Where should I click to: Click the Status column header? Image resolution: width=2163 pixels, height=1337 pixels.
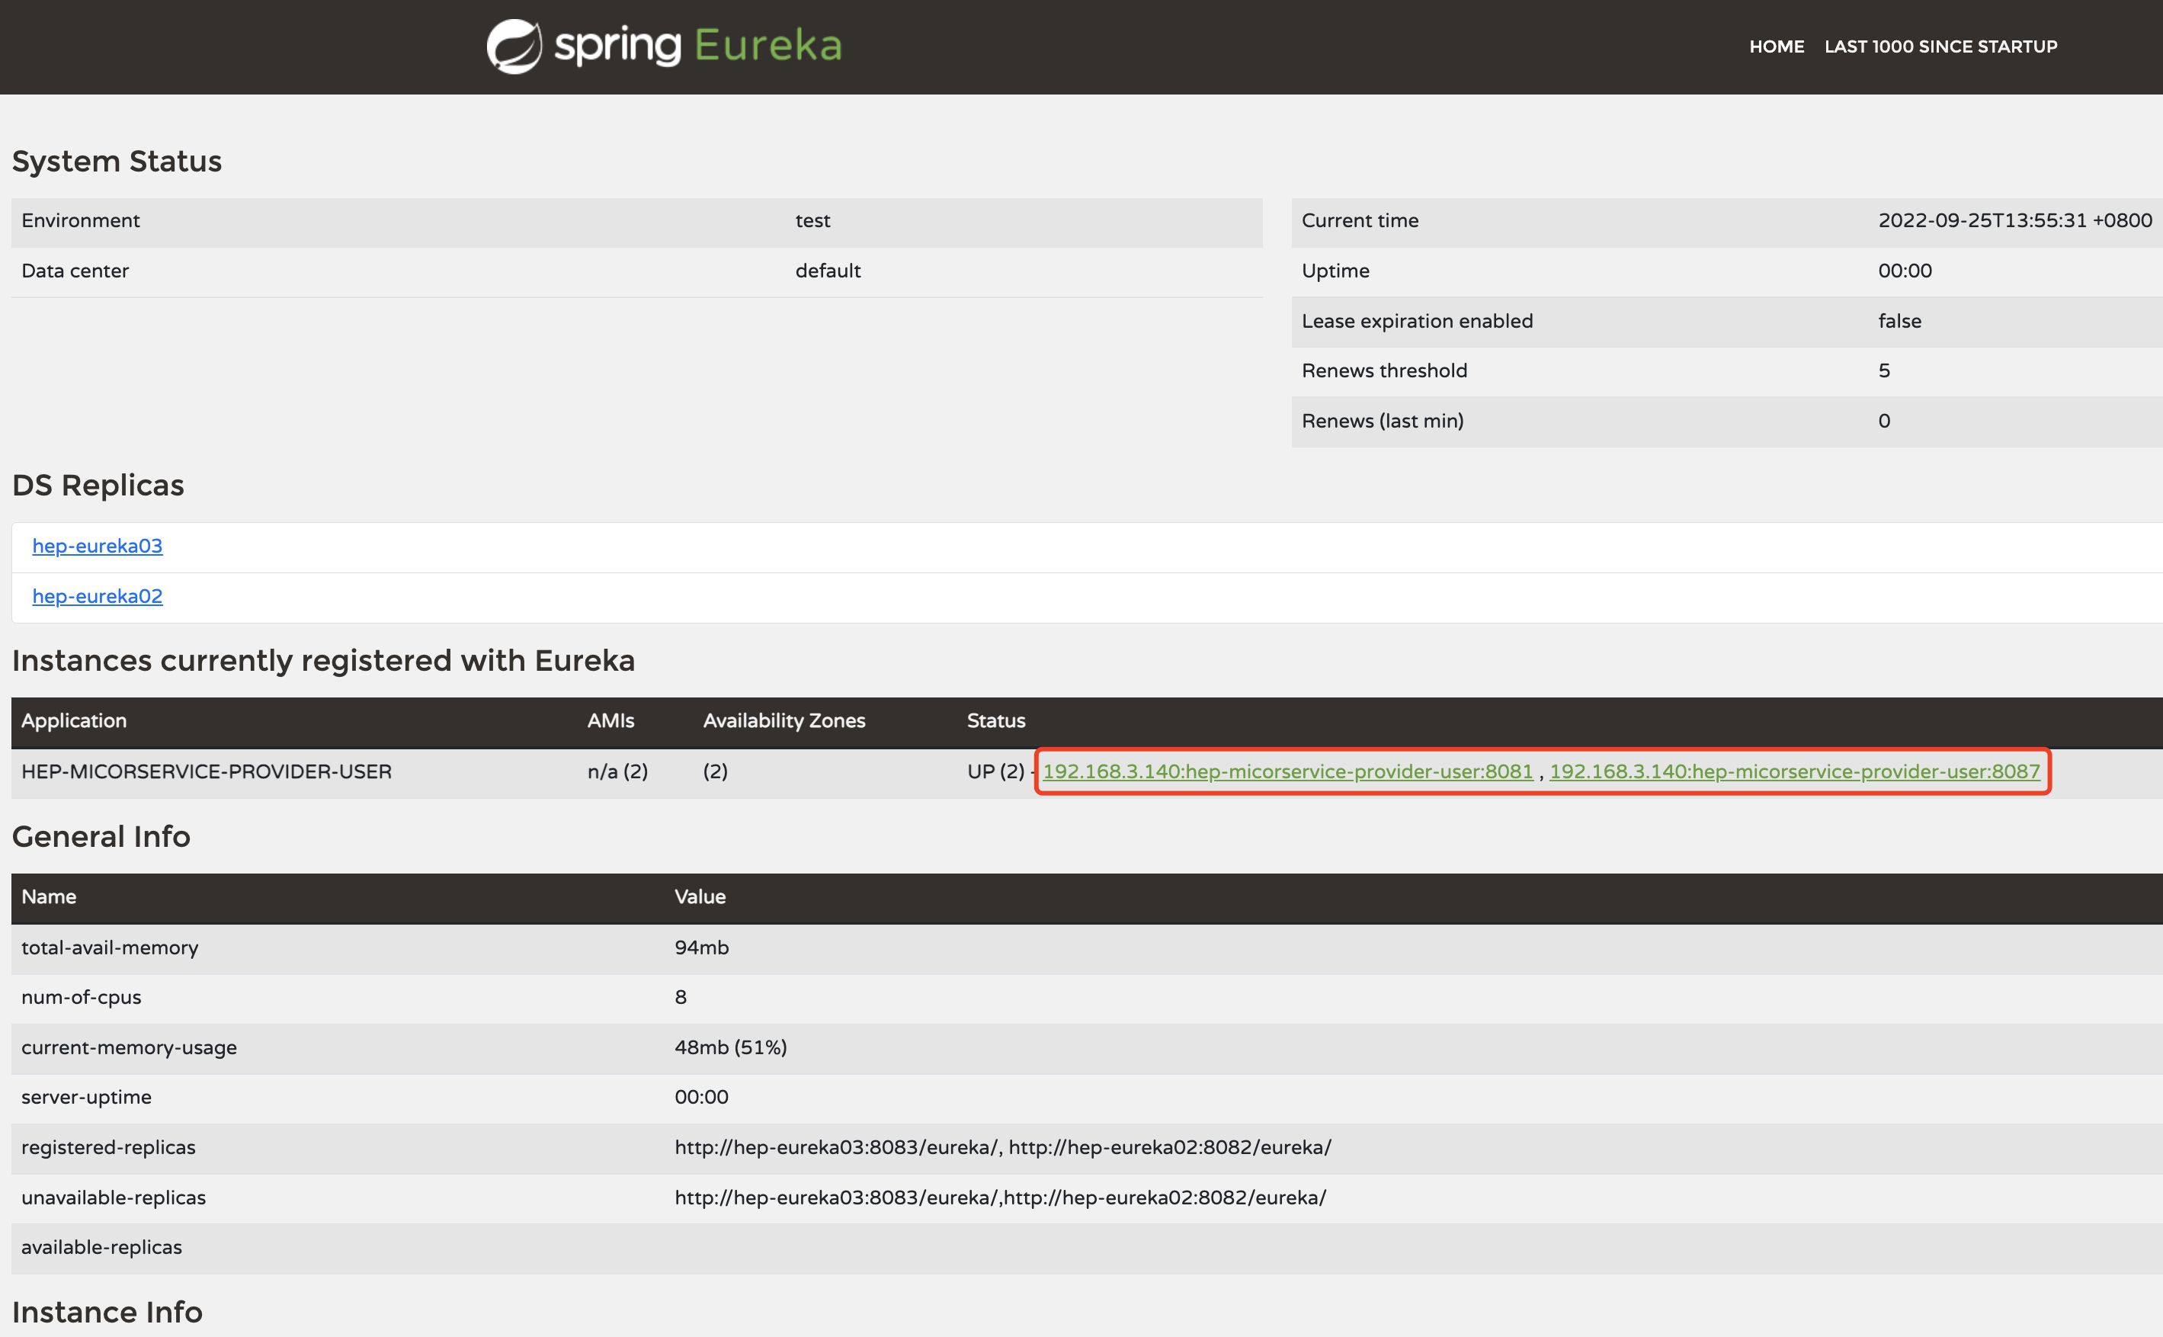(995, 720)
